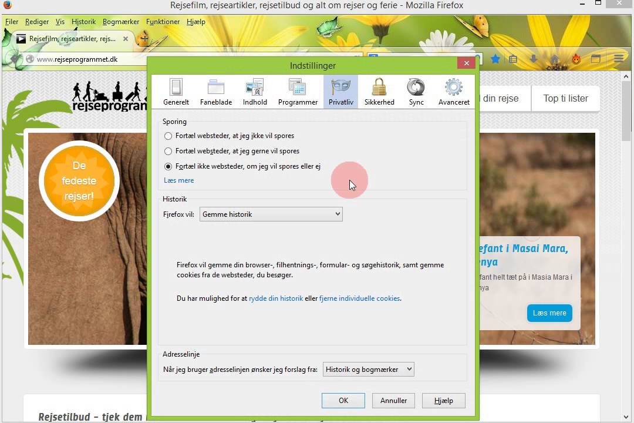Click the blue bookmark star icon
634x423 pixels.
495,59
